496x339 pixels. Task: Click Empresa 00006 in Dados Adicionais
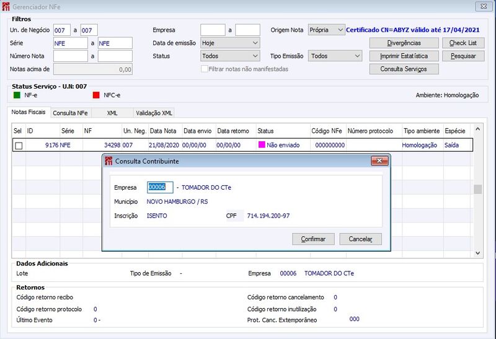pyautogui.click(x=288, y=273)
